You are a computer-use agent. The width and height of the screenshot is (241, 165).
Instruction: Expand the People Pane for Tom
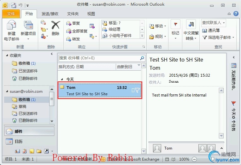pos(221,148)
